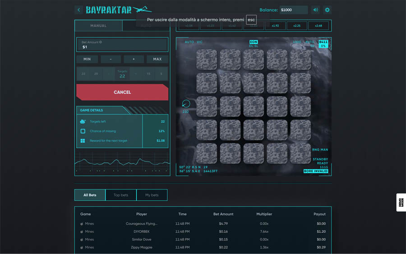Click the square icon beside Chance of missing
Screen dimensions: 406x254
[83, 131]
